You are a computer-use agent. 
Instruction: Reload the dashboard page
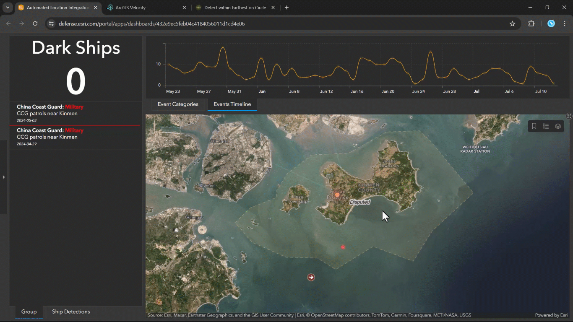click(x=35, y=24)
